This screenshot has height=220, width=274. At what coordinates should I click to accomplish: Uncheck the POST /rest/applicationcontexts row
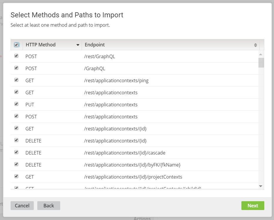point(16,116)
